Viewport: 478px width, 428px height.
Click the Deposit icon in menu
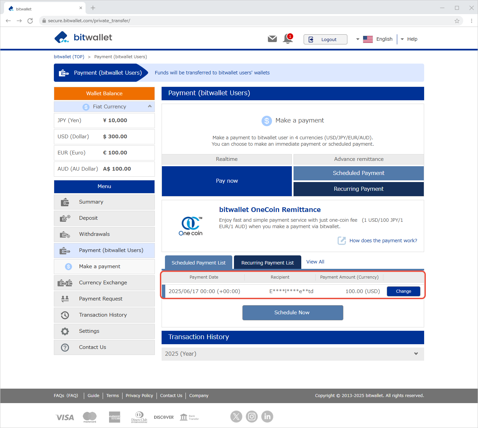(x=65, y=218)
